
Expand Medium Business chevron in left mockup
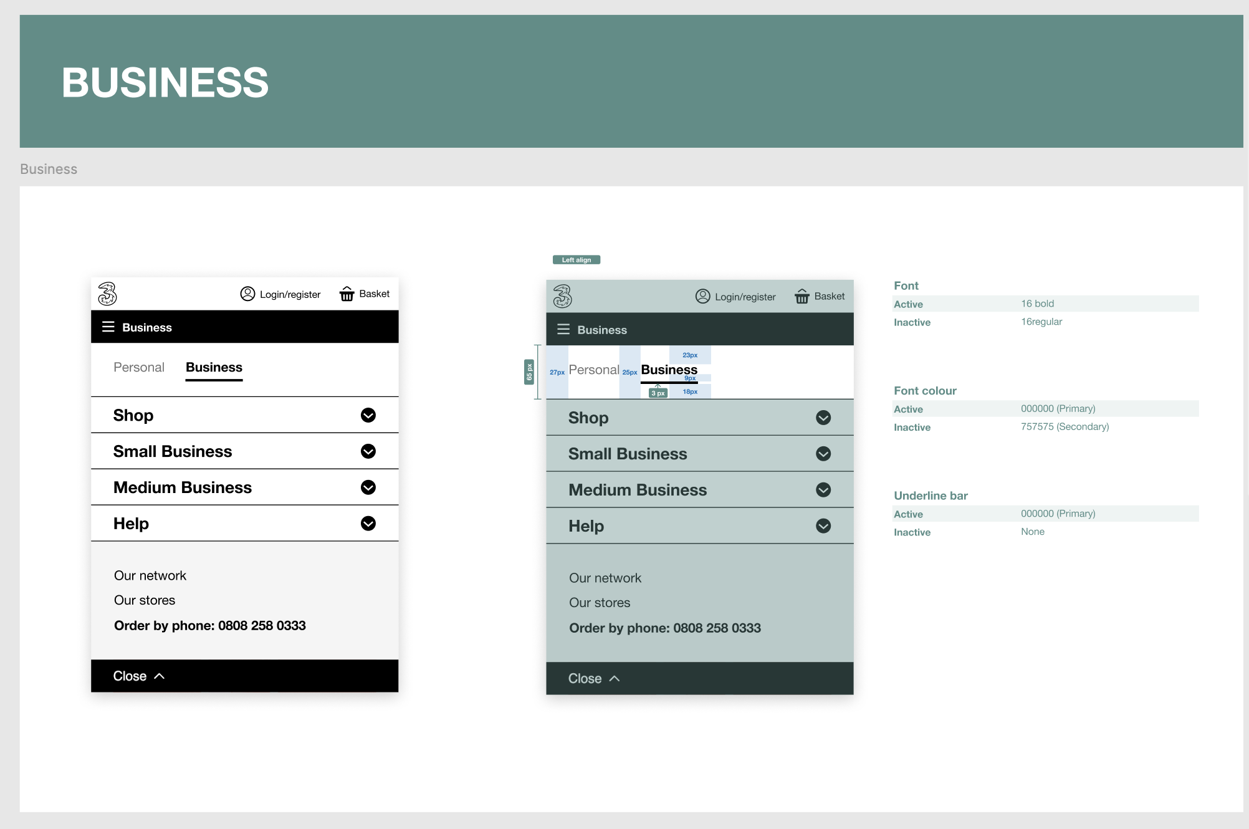[368, 487]
